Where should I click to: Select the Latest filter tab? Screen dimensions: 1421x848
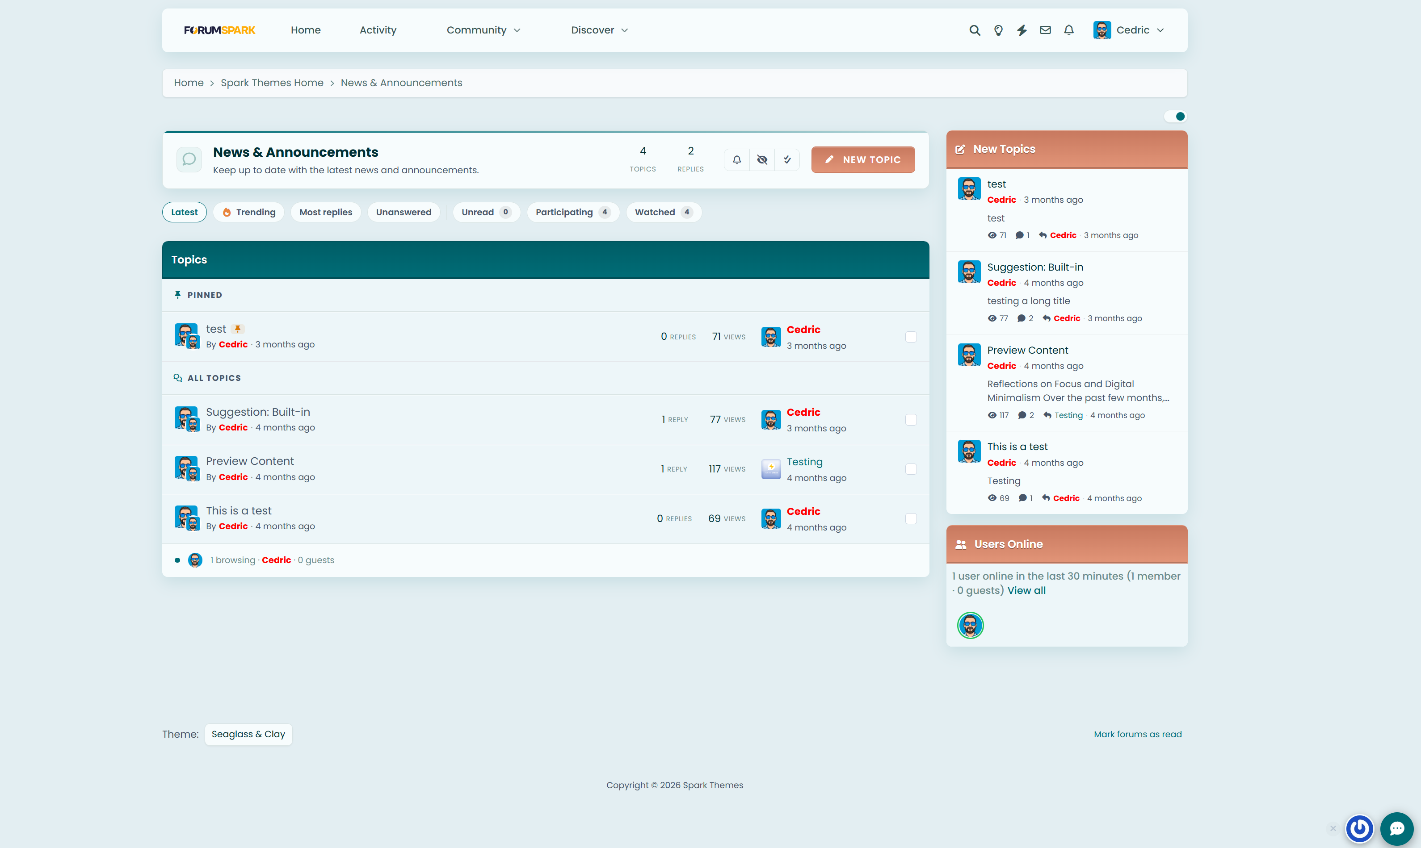pos(184,212)
